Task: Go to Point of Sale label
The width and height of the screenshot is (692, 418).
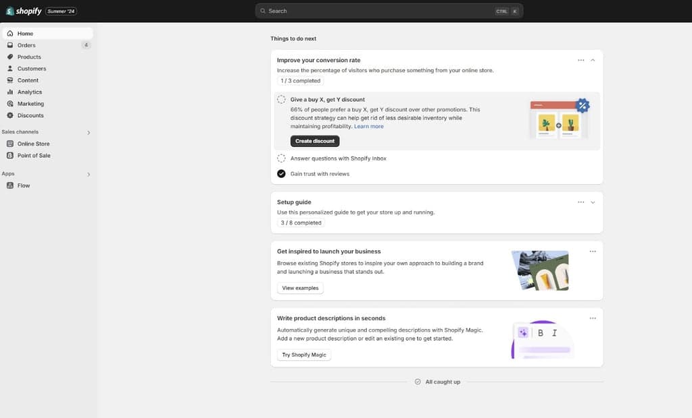Action: point(34,156)
